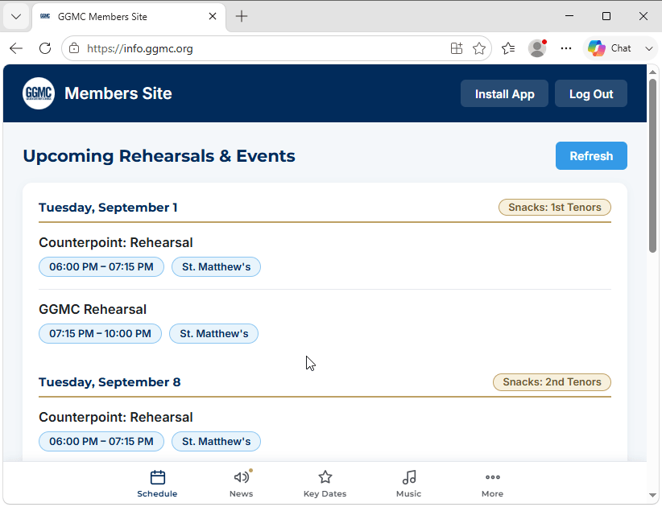Click the Install App button
Image resolution: width=662 pixels, height=507 pixels.
[x=504, y=93]
